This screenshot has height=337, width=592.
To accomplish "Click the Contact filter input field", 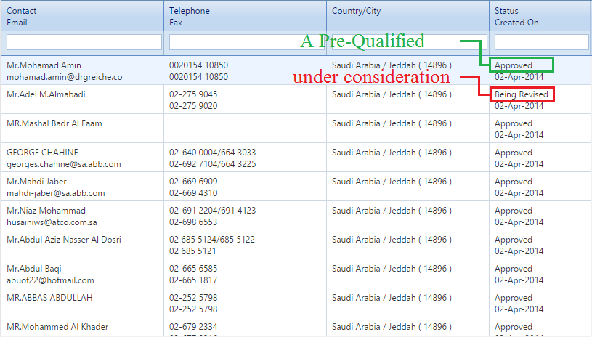I will click(x=84, y=42).
